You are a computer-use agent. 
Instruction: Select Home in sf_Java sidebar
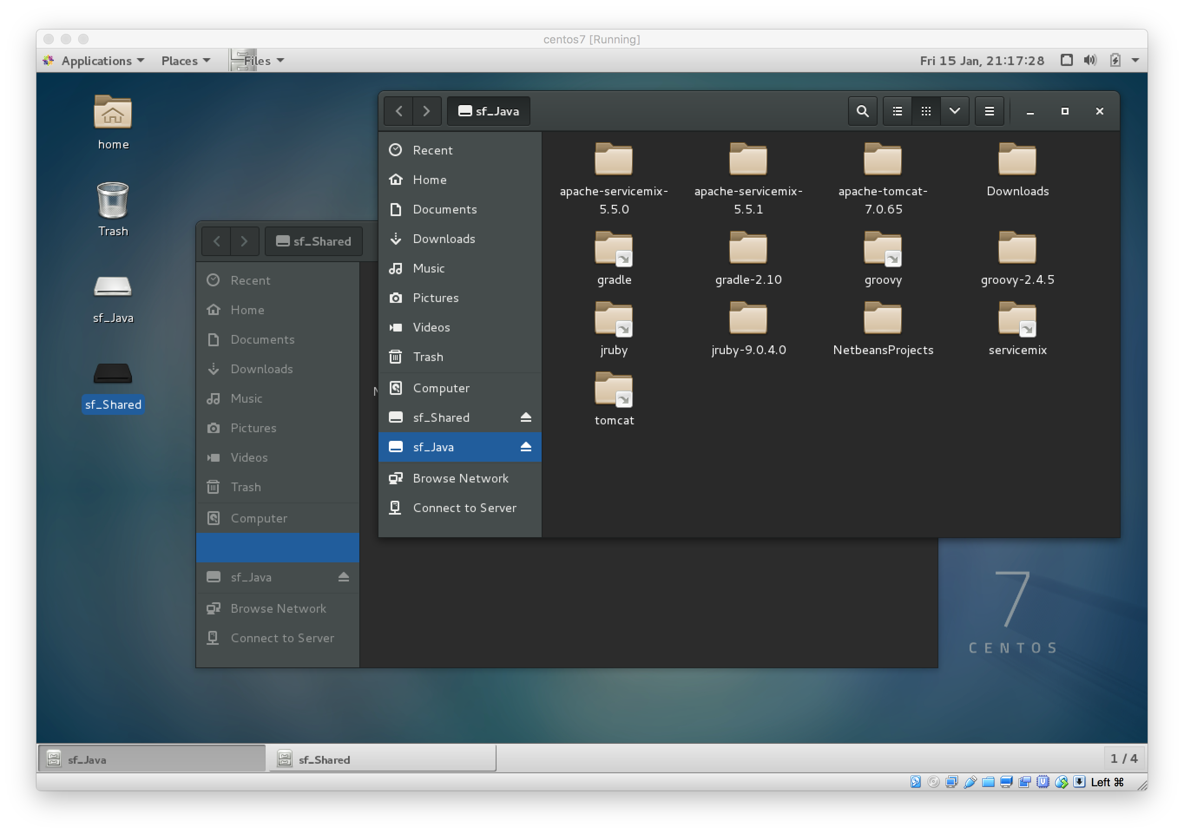pyautogui.click(x=460, y=179)
